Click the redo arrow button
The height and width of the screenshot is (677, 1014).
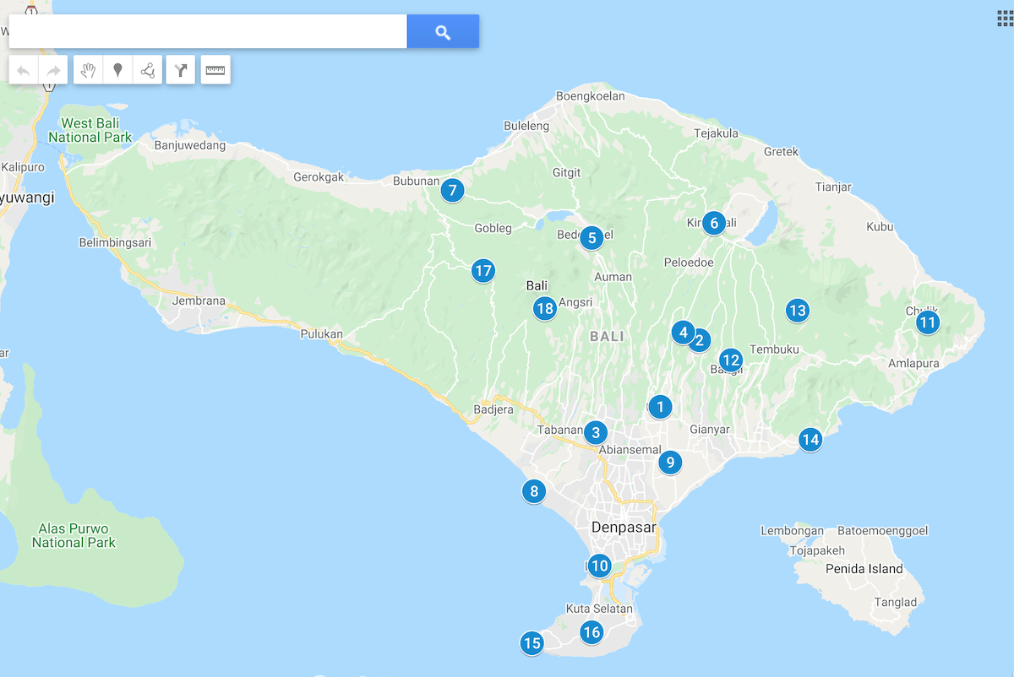pos(53,70)
